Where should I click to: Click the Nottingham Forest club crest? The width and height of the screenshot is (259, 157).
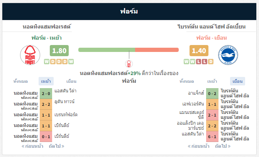[x=30, y=55]
